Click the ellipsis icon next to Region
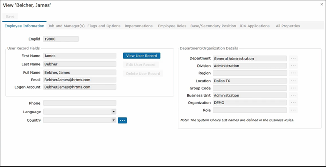The image size is (326, 167). pos(293,73)
